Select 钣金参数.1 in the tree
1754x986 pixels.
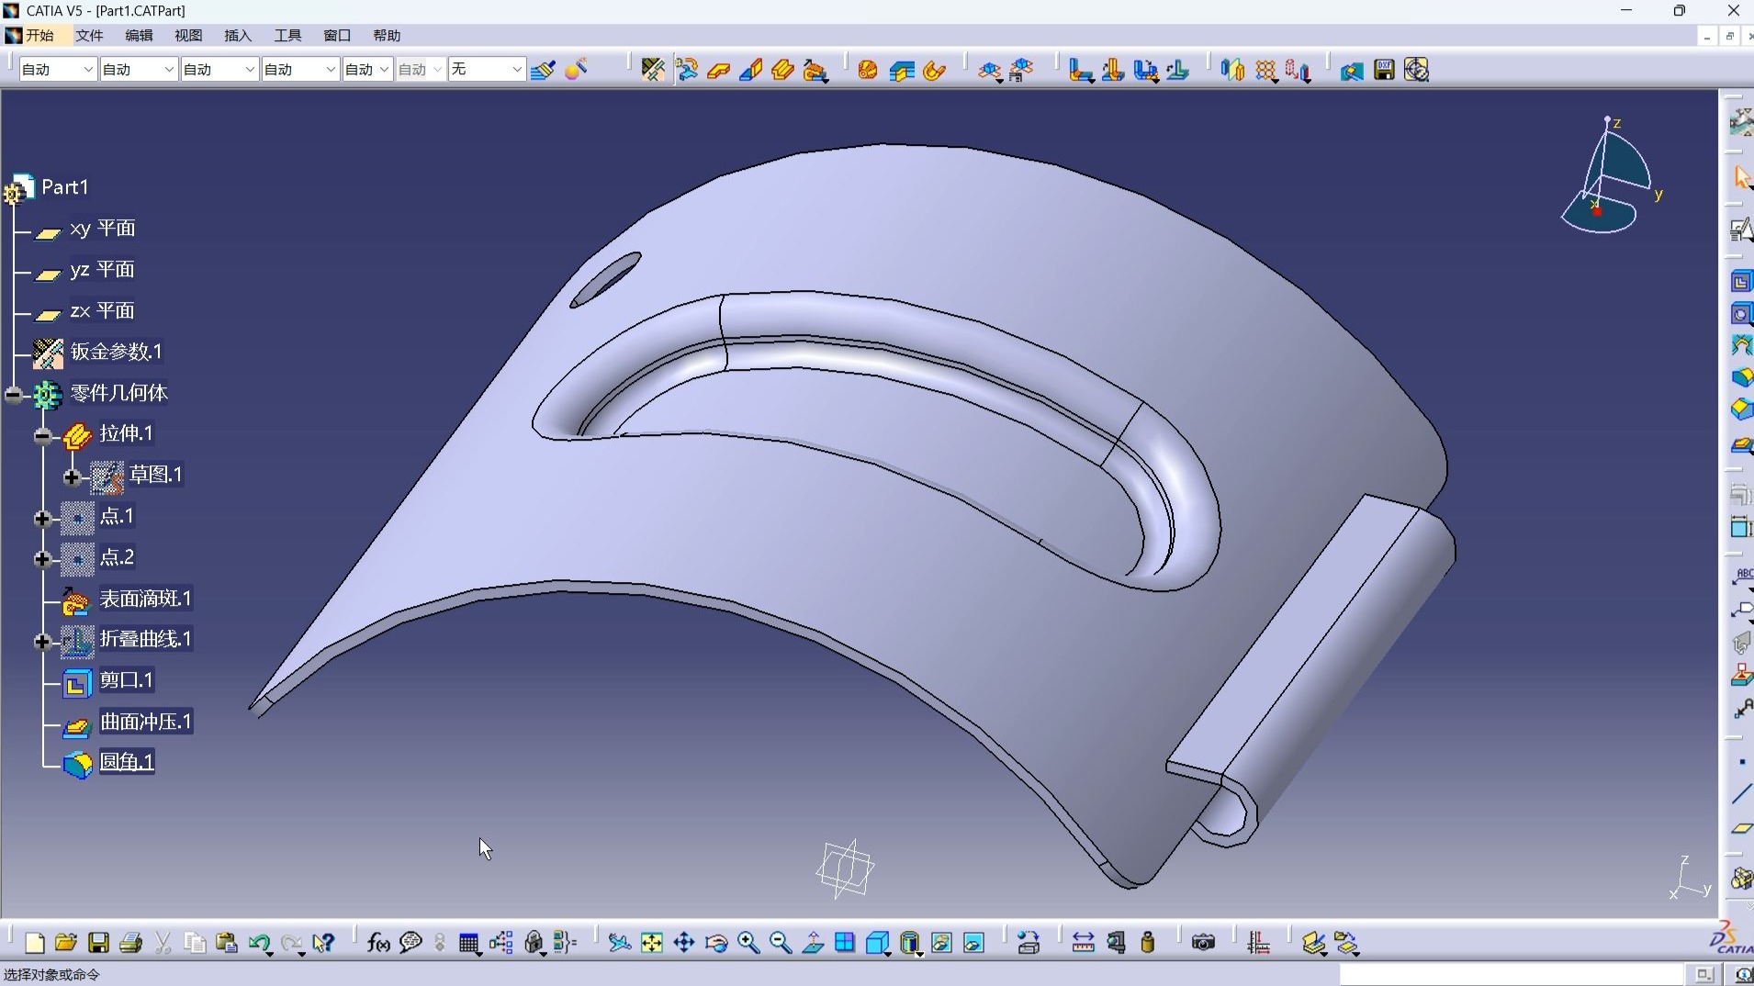[117, 352]
